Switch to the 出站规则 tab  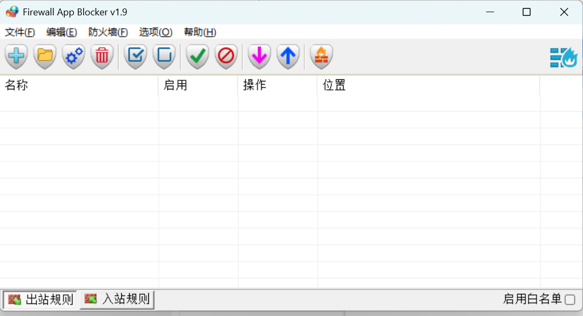[x=39, y=300]
